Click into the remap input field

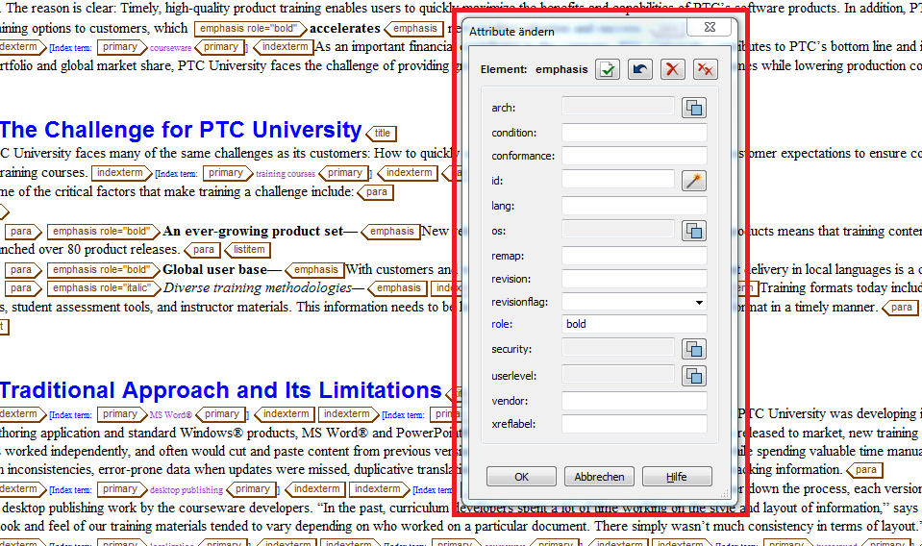(x=634, y=256)
